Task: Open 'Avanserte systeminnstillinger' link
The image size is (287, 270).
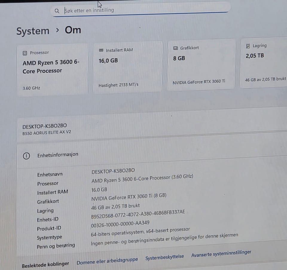Action: pyautogui.click(x=221, y=254)
